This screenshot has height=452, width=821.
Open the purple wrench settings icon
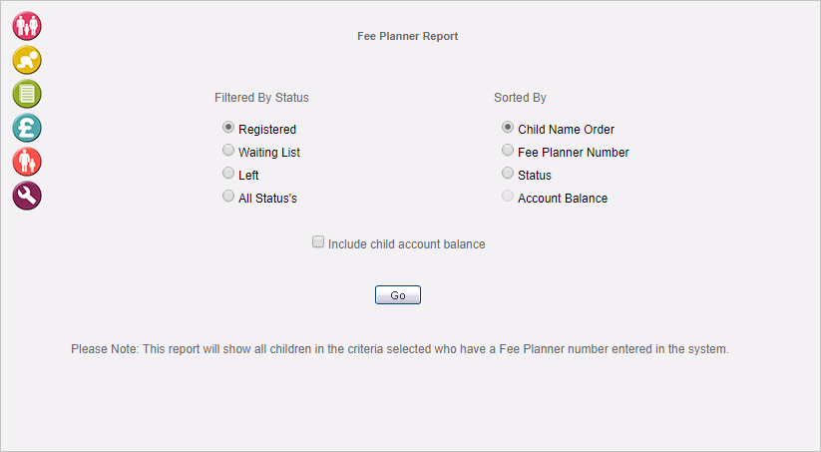pyautogui.click(x=27, y=196)
